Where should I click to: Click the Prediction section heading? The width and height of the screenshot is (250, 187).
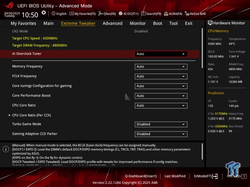pos(216,93)
